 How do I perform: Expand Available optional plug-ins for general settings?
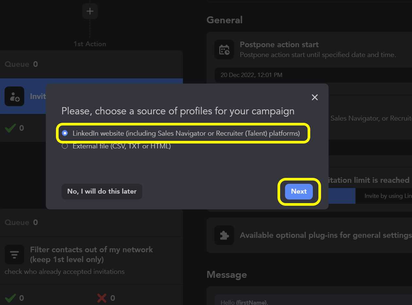point(325,235)
